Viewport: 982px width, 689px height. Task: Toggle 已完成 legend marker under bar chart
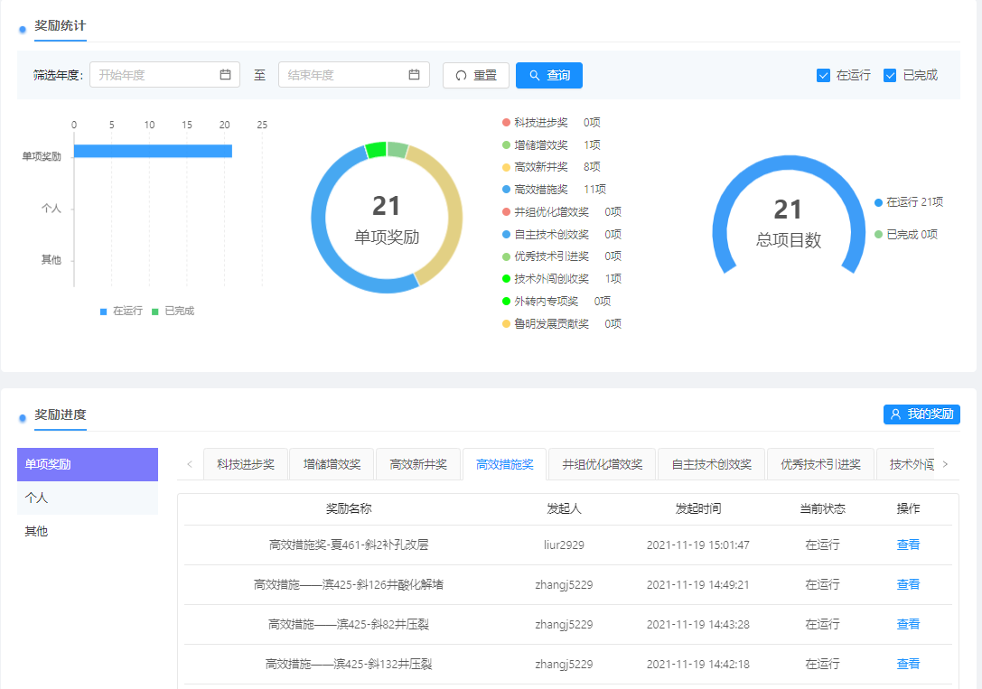click(155, 312)
